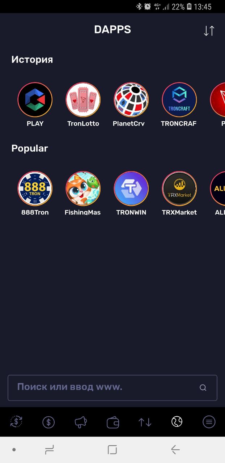Open the PlanetCrv globe icon
The width and height of the screenshot is (225, 463).
point(131,99)
